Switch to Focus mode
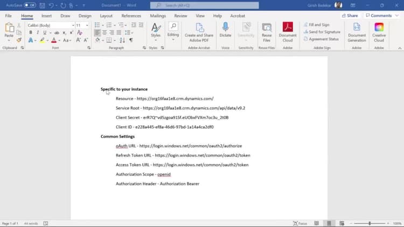Image resolution: width=404 pixels, height=227 pixels. coord(300,223)
